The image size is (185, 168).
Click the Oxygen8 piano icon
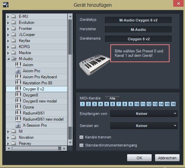[18, 95]
